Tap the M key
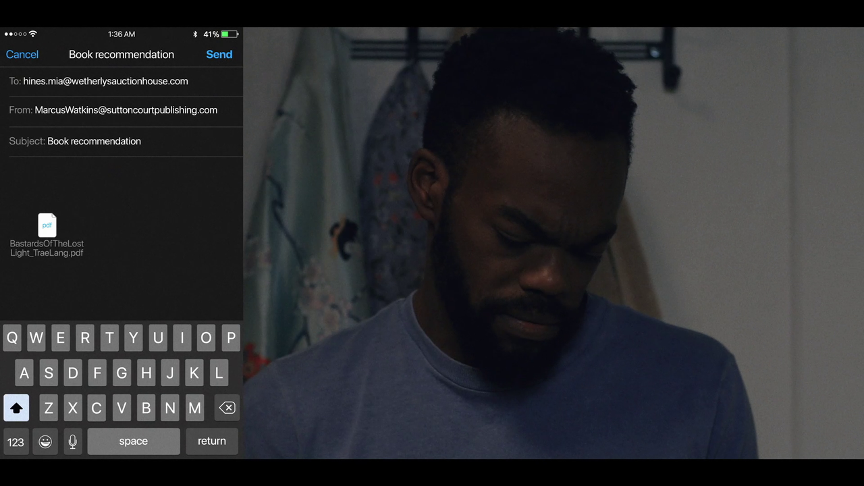Viewport: 864px width, 486px height. [x=194, y=408]
